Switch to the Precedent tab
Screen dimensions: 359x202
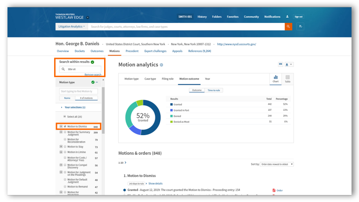pyautogui.click(x=132, y=51)
